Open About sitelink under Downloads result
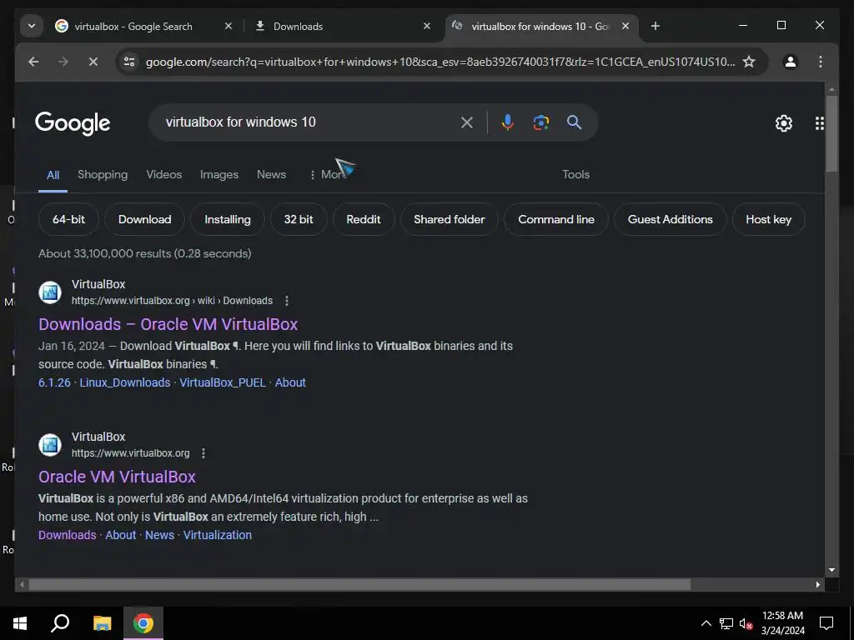Screen dimensions: 854x640 coord(290,382)
